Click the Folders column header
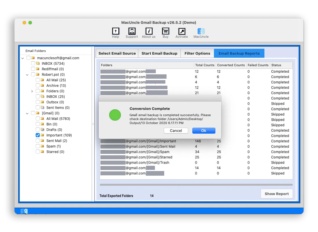This screenshot has width=318, height=232. pyautogui.click(x=147, y=65)
